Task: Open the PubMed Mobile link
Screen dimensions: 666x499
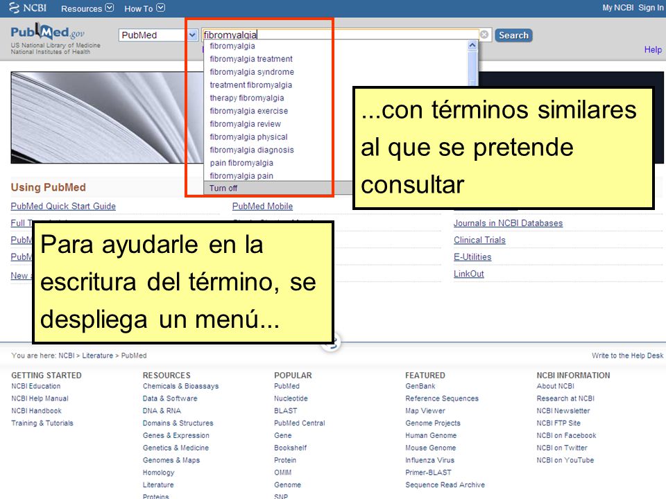Action: pos(262,207)
